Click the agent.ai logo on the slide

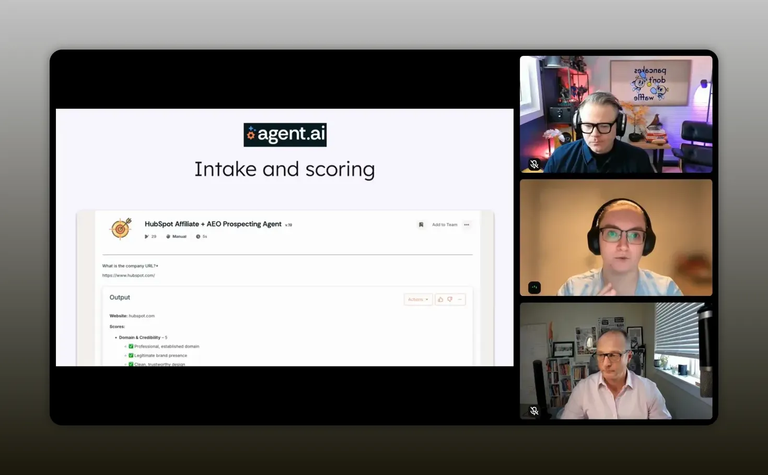click(285, 135)
